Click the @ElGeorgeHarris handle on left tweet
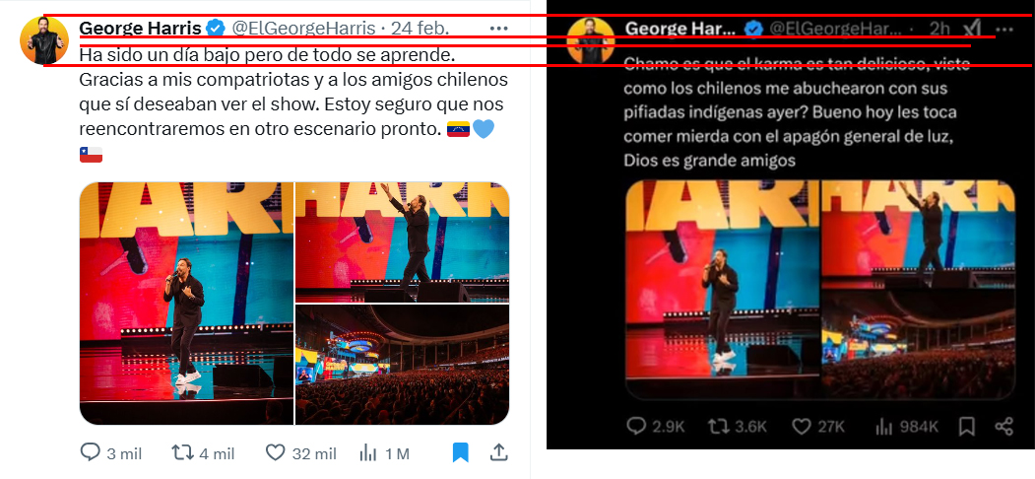 tap(303, 29)
